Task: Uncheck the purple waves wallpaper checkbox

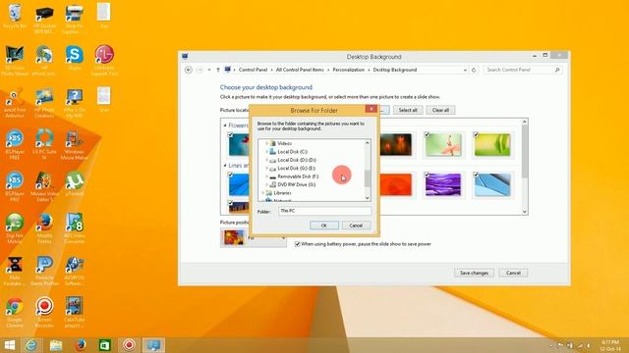Action: [x=427, y=175]
